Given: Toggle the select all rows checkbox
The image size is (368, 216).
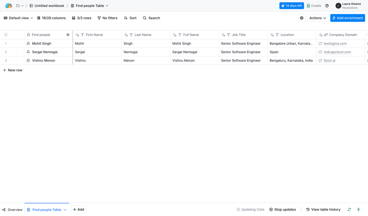Looking at the screenshot, I should pyautogui.click(x=6, y=35).
